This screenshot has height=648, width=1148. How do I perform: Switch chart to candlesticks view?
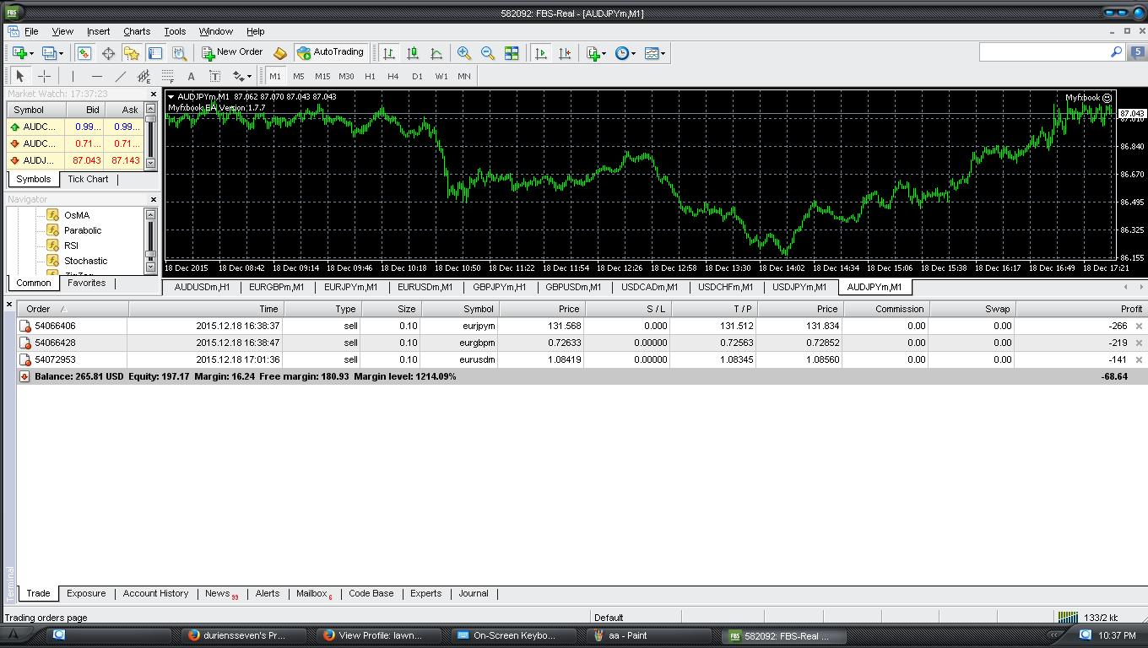pyautogui.click(x=413, y=53)
